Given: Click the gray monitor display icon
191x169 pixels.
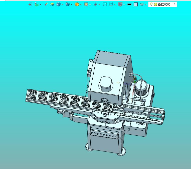Looking at the screenshot, I should [x=120, y=5].
